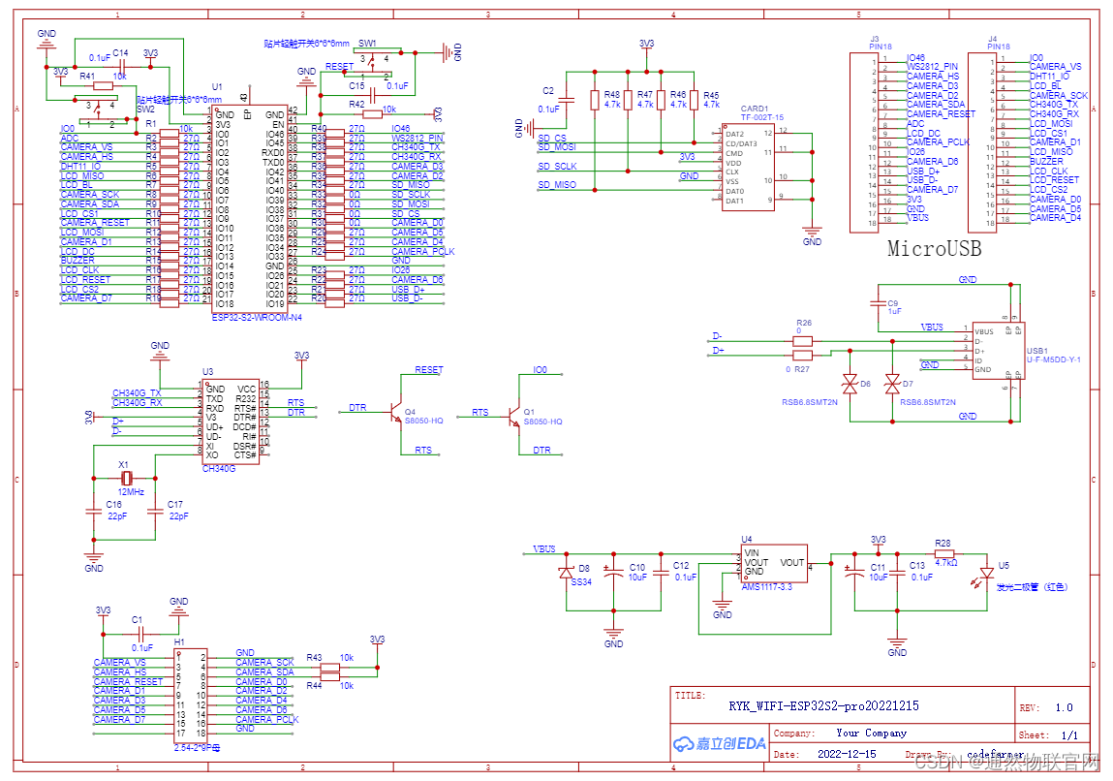
Task: Click the 嘉立创EDA logo in title block
Action: 720,743
